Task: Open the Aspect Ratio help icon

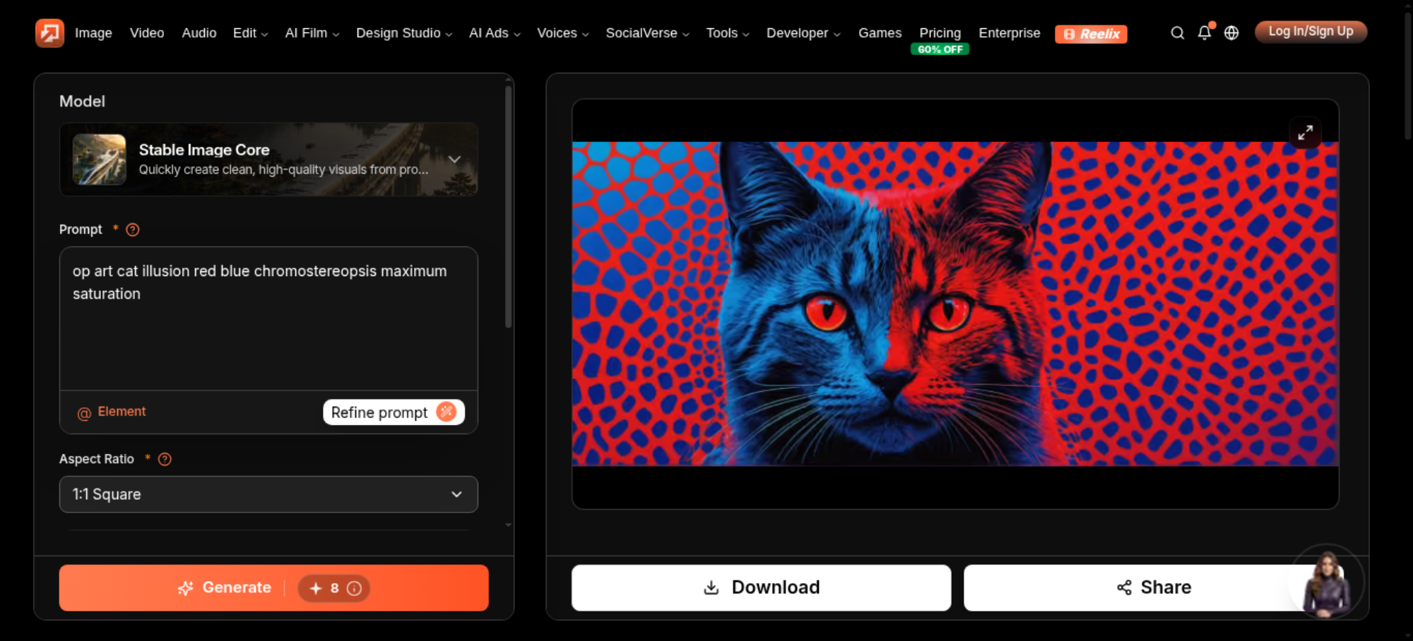Action: click(165, 459)
